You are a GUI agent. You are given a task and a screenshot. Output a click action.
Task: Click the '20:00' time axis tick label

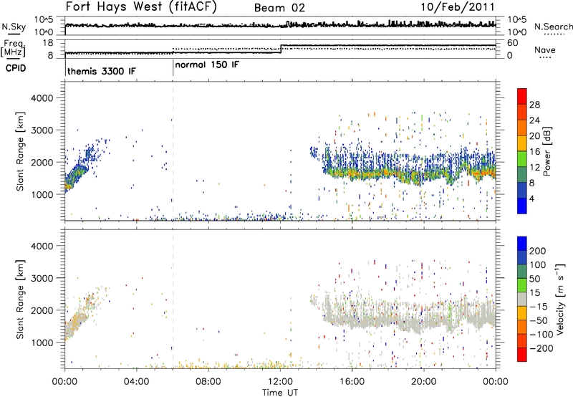[x=424, y=382]
